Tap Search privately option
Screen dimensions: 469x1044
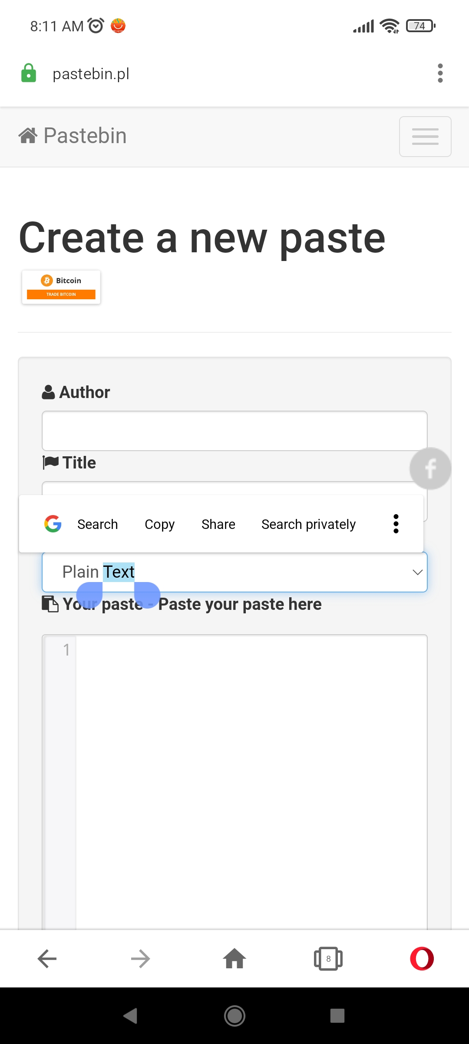tap(308, 524)
